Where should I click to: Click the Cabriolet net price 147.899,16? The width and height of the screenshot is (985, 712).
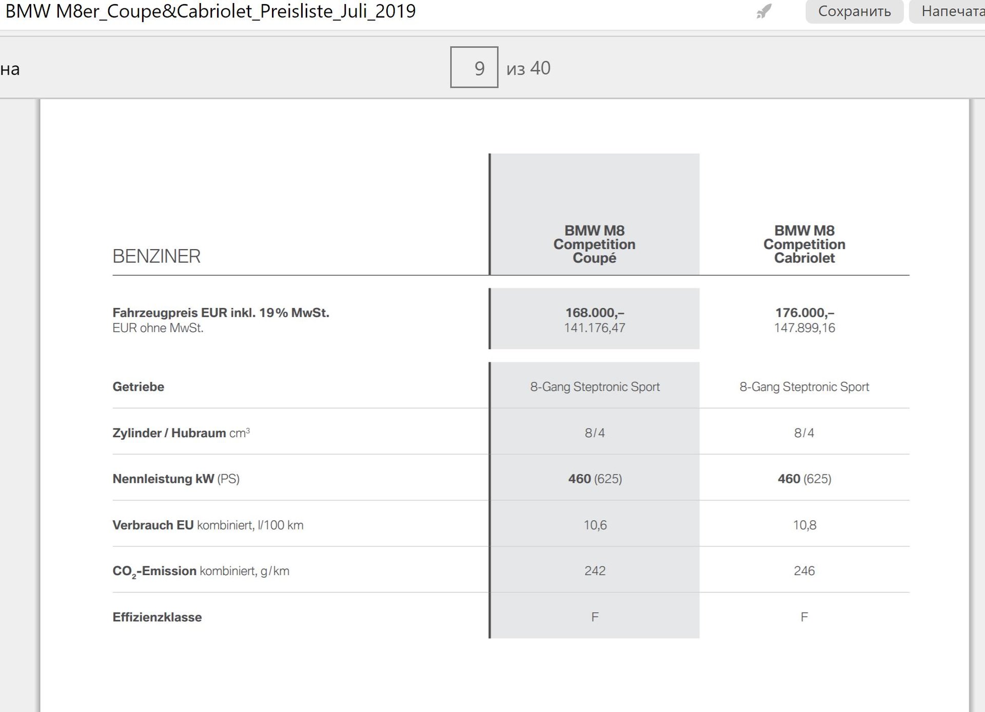tap(804, 328)
